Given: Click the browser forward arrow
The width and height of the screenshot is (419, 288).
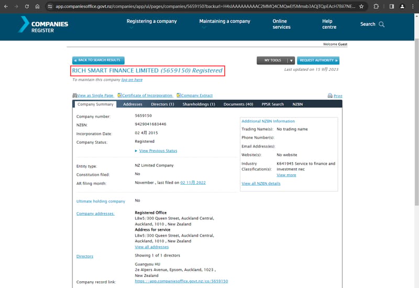Looking at the screenshot, I should point(16,6).
